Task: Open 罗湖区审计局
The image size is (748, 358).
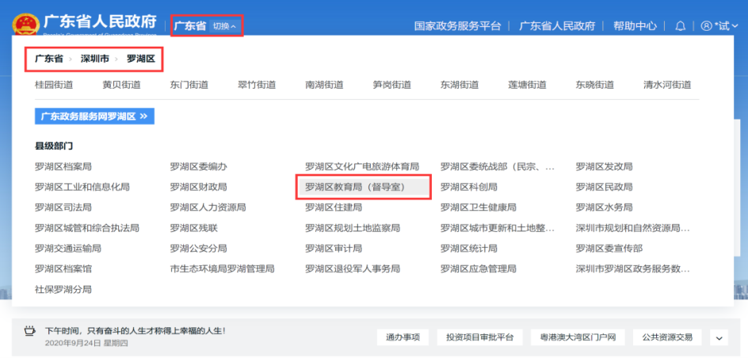Action: (334, 249)
